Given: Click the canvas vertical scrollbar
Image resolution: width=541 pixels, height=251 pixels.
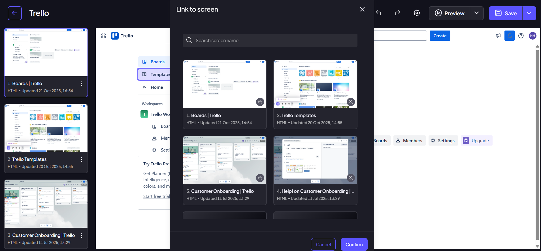Looking at the screenshot, I should click(x=537, y=145).
